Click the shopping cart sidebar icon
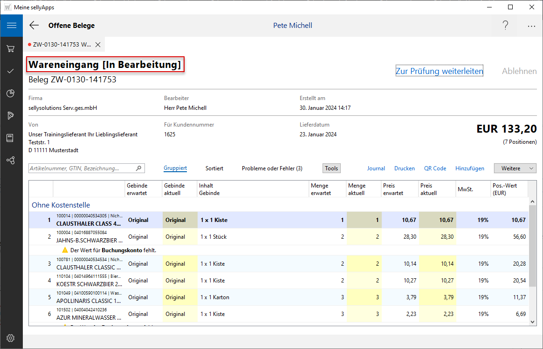The height and width of the screenshot is (349, 543). (x=11, y=48)
